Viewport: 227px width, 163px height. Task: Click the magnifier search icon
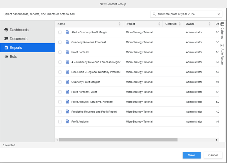click(154, 14)
